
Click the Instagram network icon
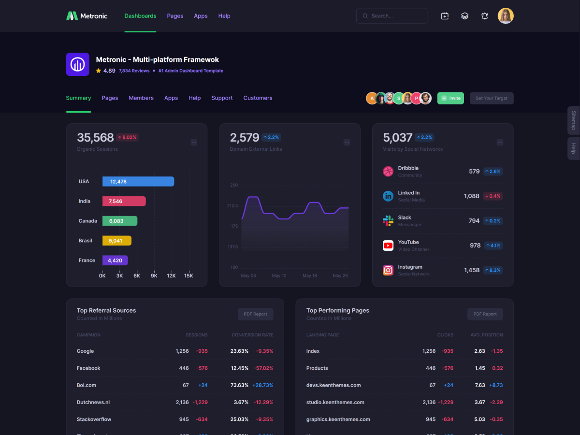(x=388, y=270)
